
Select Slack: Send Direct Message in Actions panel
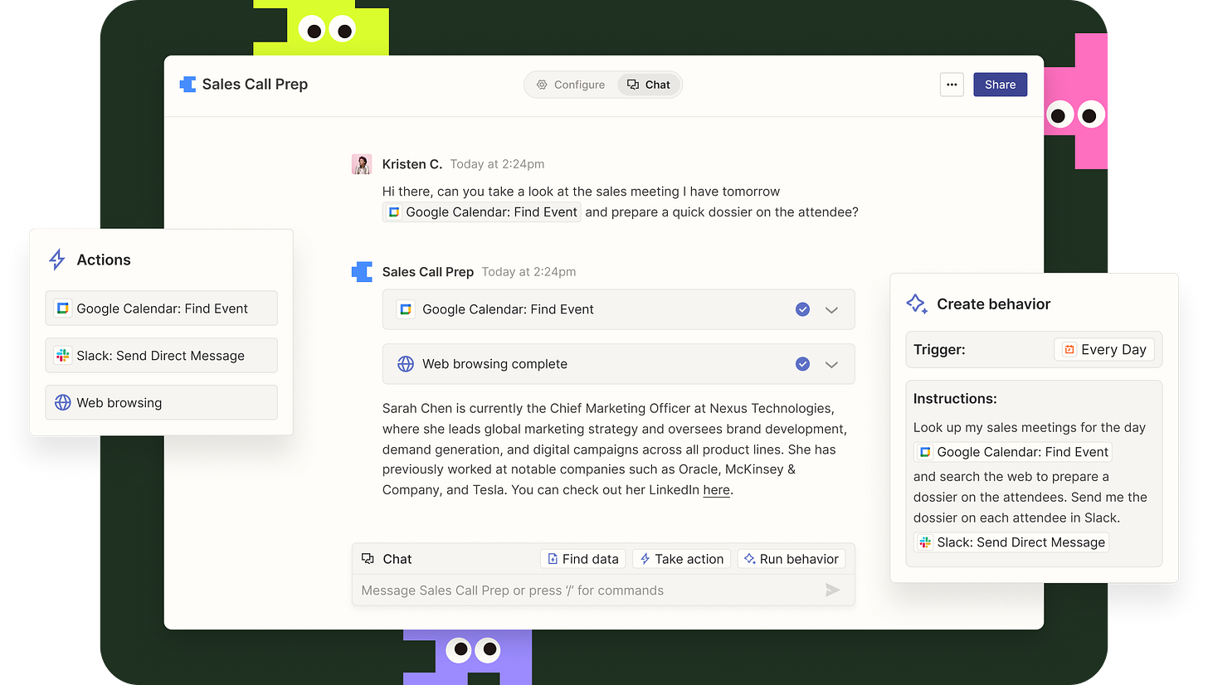click(162, 356)
